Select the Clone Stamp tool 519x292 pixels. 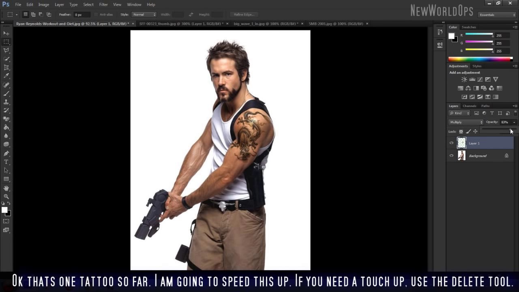point(6,102)
